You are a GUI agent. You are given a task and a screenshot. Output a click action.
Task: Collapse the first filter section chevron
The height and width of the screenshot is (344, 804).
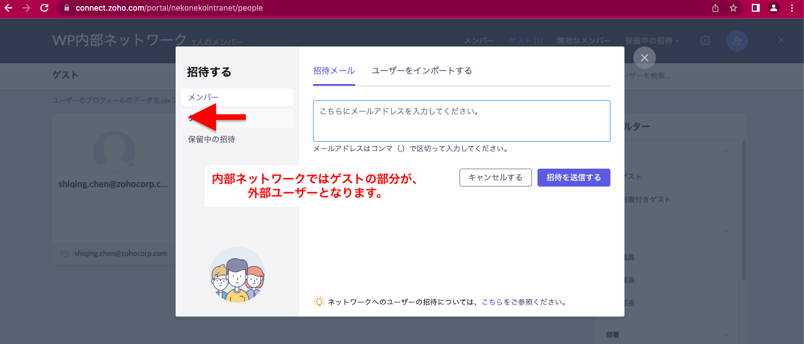tap(726, 151)
